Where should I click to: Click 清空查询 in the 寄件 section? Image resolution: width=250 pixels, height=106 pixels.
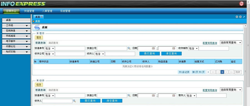point(171,54)
